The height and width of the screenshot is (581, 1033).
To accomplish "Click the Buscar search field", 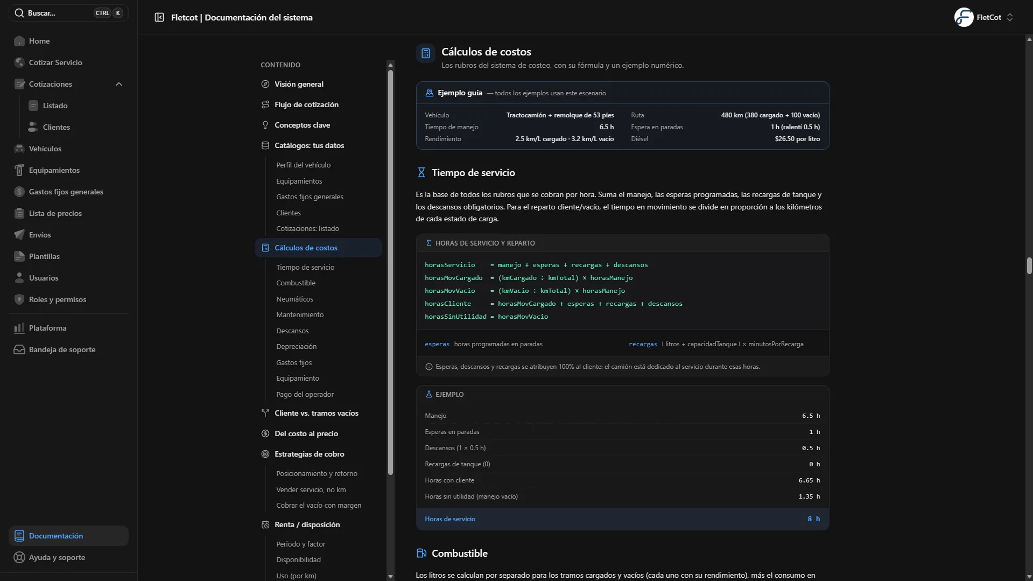I will pos(68,13).
